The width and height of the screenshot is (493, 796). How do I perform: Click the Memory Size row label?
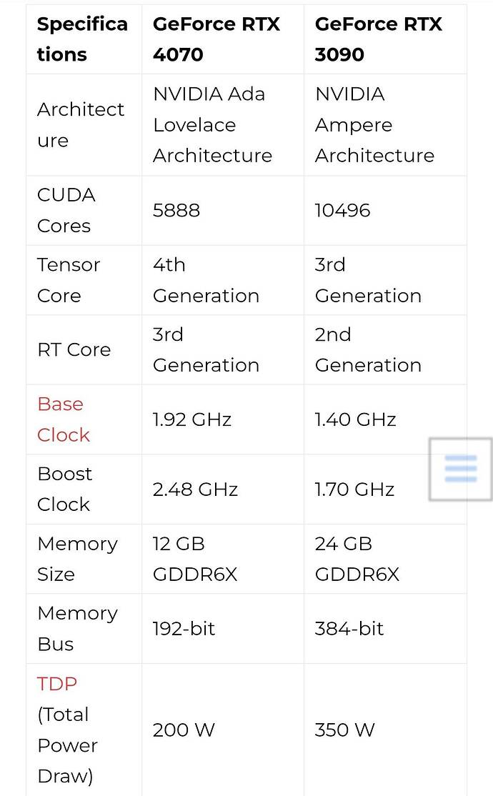click(x=76, y=559)
